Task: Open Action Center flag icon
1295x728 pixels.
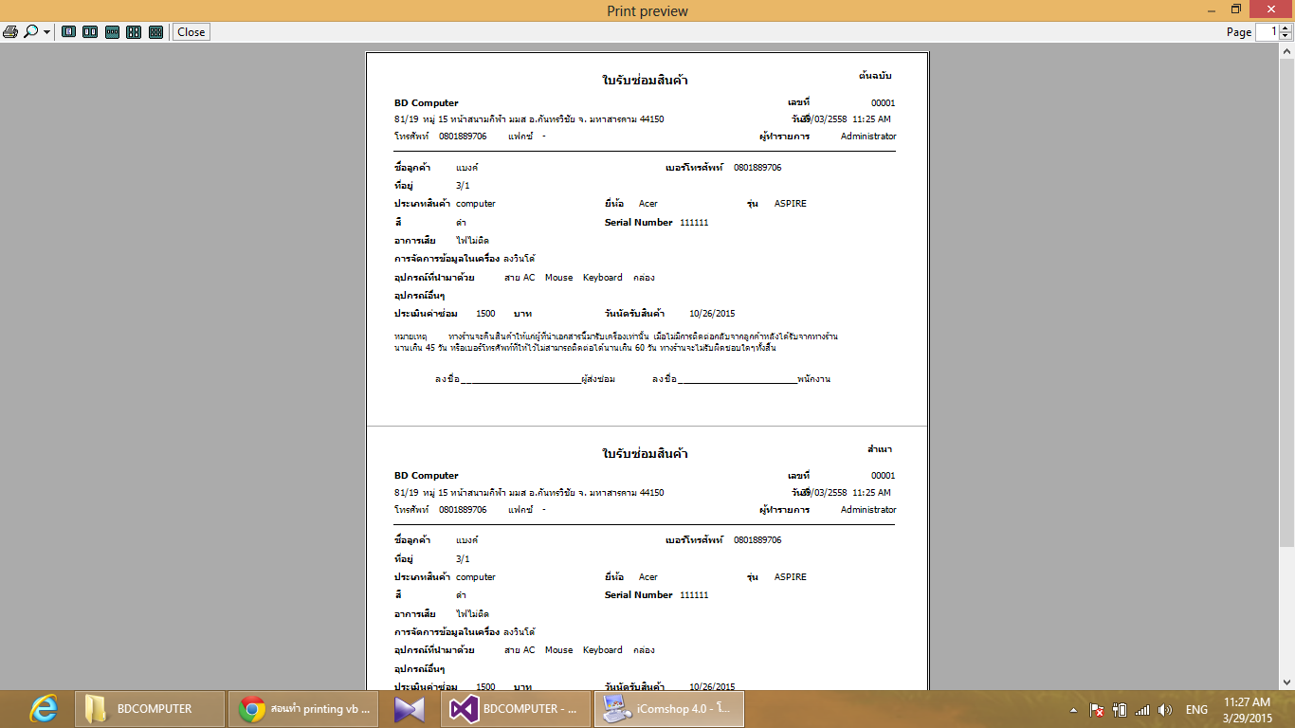Action: [1096, 709]
